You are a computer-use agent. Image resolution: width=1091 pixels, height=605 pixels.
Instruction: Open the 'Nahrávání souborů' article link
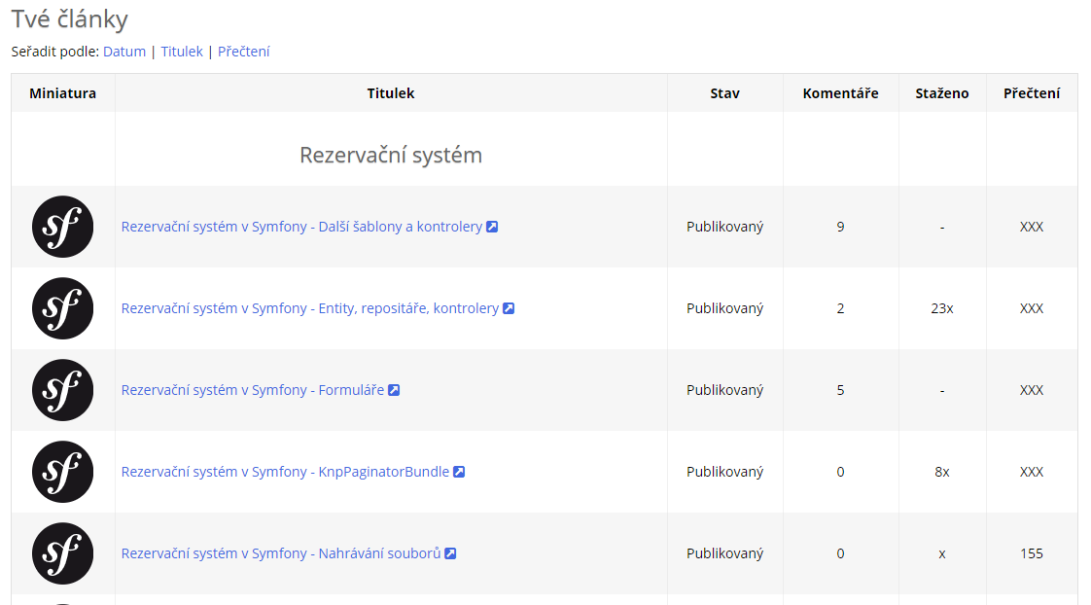tap(280, 553)
